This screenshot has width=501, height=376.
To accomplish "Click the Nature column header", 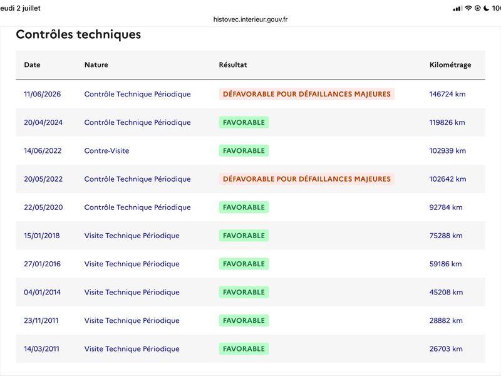I will (x=96, y=65).
